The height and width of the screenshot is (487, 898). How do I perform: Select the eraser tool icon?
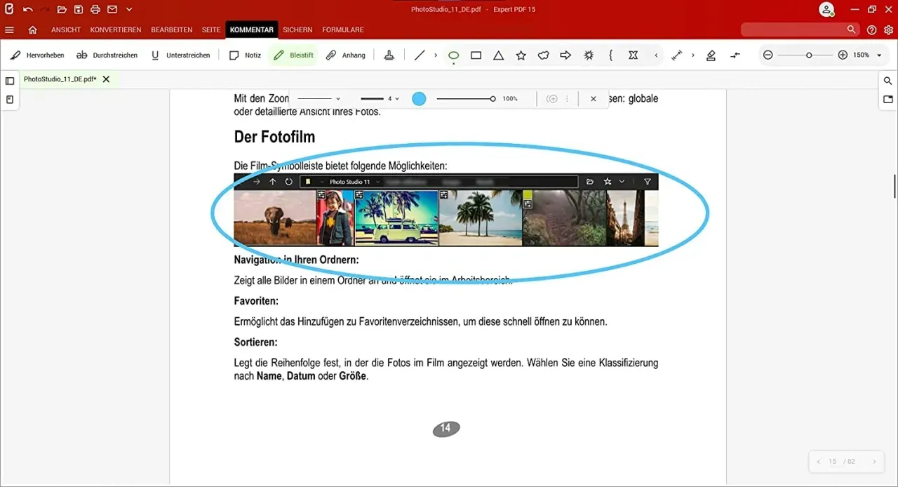[711, 55]
